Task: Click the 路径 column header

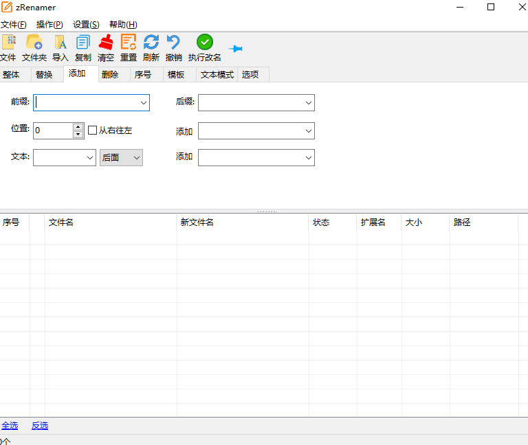Action: 484,223
